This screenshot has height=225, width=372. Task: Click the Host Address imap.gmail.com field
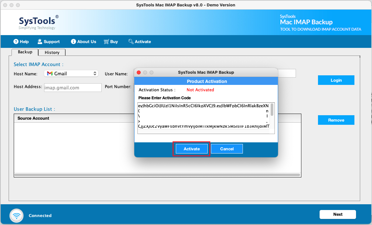(73, 88)
